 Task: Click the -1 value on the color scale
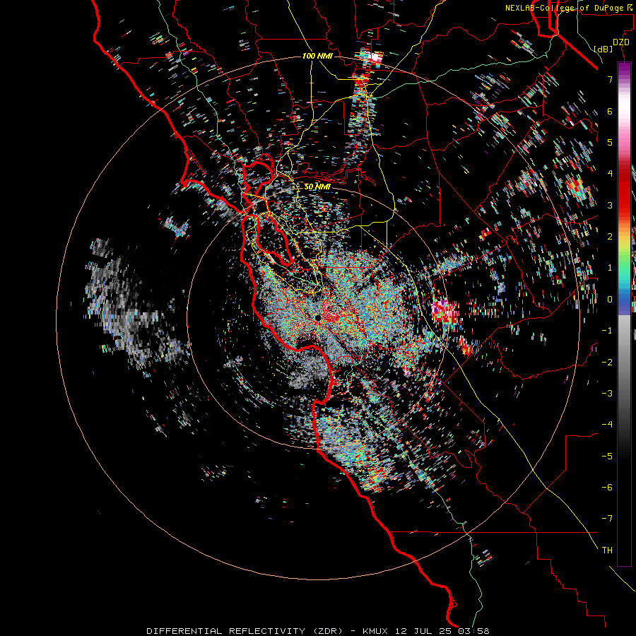[x=607, y=331]
